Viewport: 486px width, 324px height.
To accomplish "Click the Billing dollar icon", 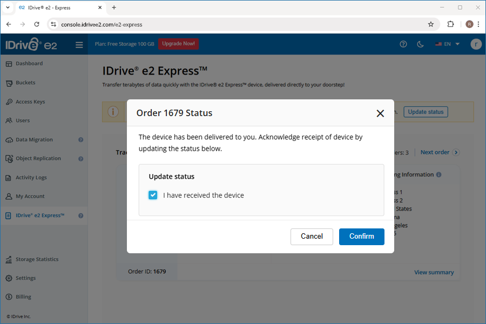I will click(x=9, y=297).
